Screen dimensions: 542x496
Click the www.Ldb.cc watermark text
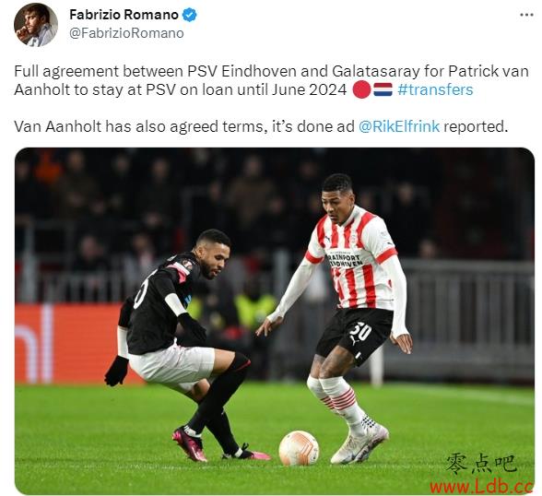pyautogui.click(x=481, y=487)
